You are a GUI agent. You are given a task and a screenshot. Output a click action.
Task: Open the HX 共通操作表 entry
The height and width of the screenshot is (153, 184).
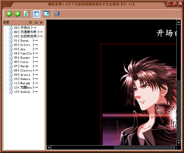(x=28, y=32)
